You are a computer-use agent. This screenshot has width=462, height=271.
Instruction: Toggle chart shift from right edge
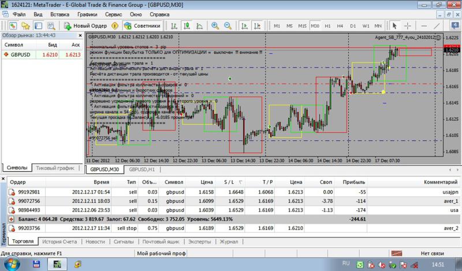pos(257,25)
